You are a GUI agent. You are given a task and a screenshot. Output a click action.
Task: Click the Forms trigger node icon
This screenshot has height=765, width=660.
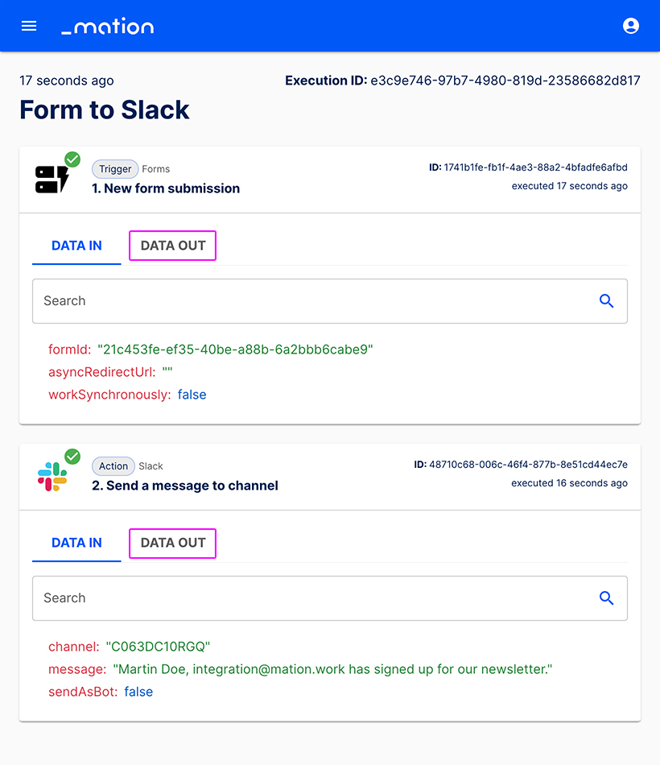[50, 179]
